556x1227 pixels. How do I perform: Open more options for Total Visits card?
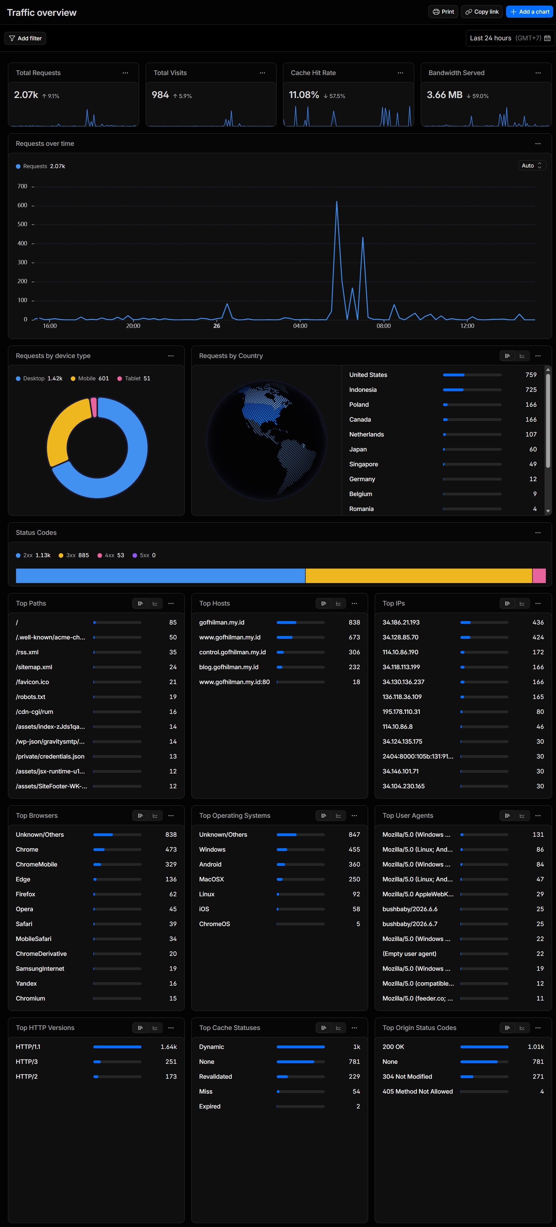(x=262, y=73)
